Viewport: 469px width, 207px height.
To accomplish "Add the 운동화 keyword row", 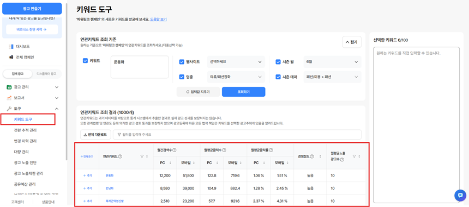I will pyautogui.click(x=88, y=175).
